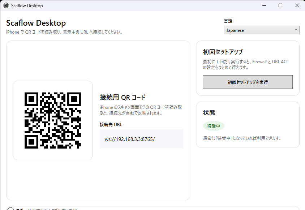This screenshot has width=305, height=210.
Task: Click the connection QR code image
Action: [x=53, y=120]
